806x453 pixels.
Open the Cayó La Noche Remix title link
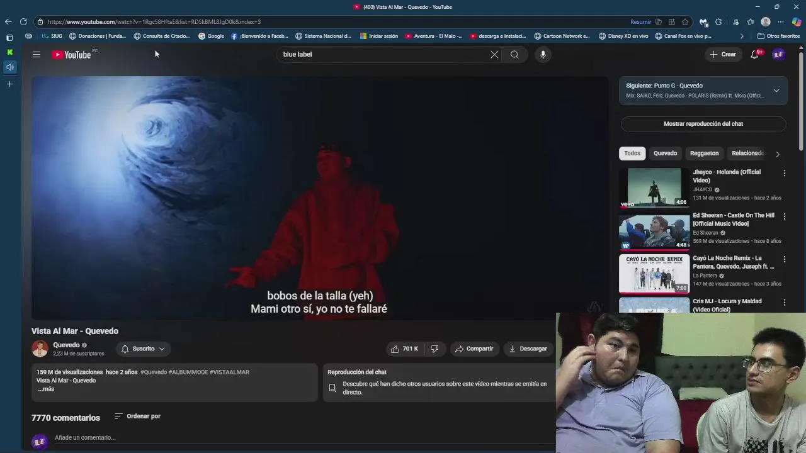(734, 262)
